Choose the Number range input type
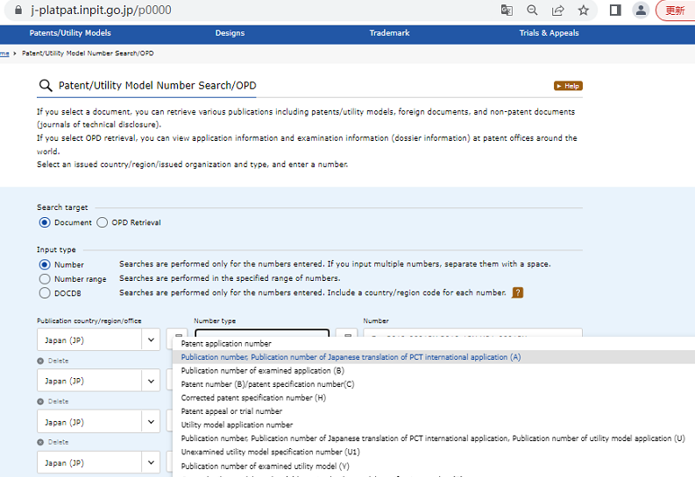Image resolution: width=695 pixels, height=477 pixels. [45, 278]
